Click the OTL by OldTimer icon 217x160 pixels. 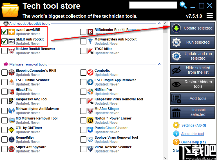point(12,130)
